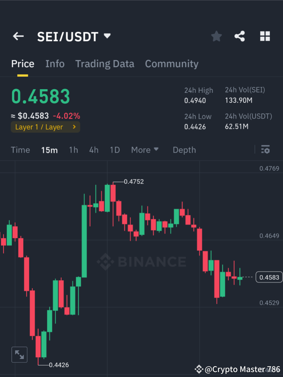The image size is (283, 377).
Task: Select the Depth view
Action: (184, 150)
